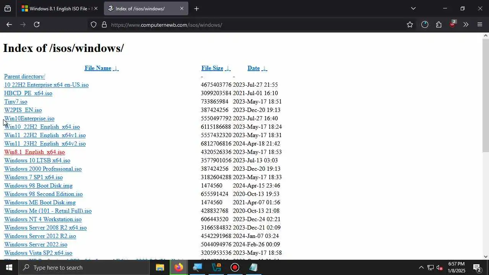The width and height of the screenshot is (489, 275).
Task: Bookmark this page with star icon
Action: pos(410,24)
